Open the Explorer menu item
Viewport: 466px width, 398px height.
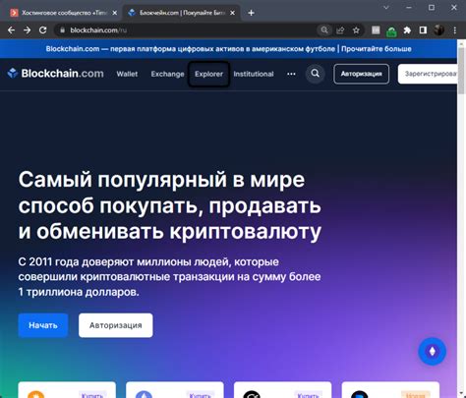(208, 74)
